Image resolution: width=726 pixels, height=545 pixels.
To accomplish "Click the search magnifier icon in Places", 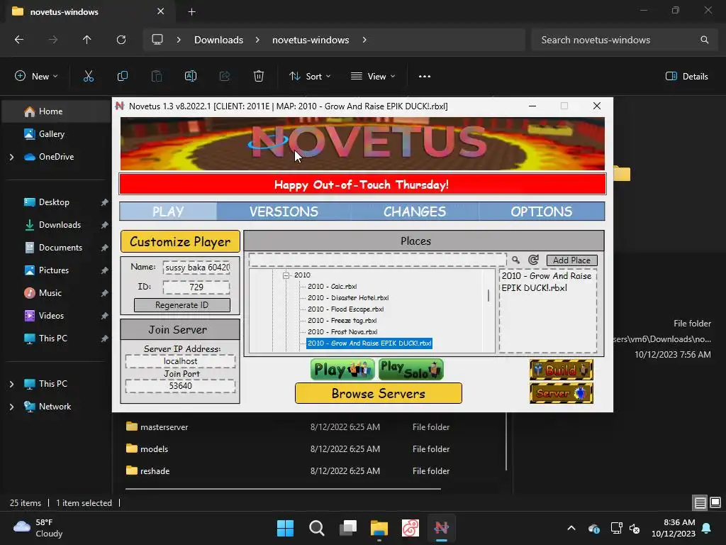I will 515,260.
